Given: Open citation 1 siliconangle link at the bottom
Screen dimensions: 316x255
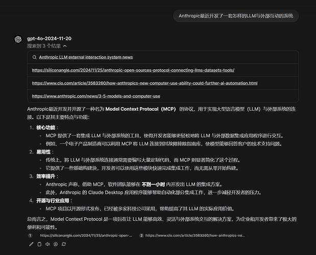Looking at the screenshot, I should (86, 236).
